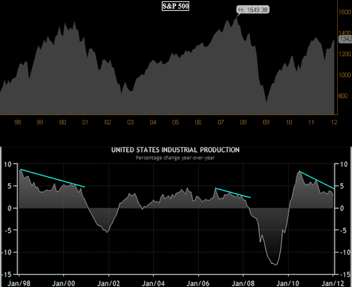Select year label 05 on S&P chart

(175, 122)
